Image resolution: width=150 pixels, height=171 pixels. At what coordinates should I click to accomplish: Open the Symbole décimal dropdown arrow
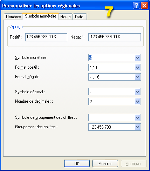click(137, 92)
